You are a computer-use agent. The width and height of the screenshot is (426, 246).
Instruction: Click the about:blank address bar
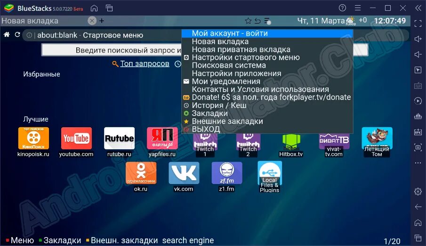[x=216, y=35]
